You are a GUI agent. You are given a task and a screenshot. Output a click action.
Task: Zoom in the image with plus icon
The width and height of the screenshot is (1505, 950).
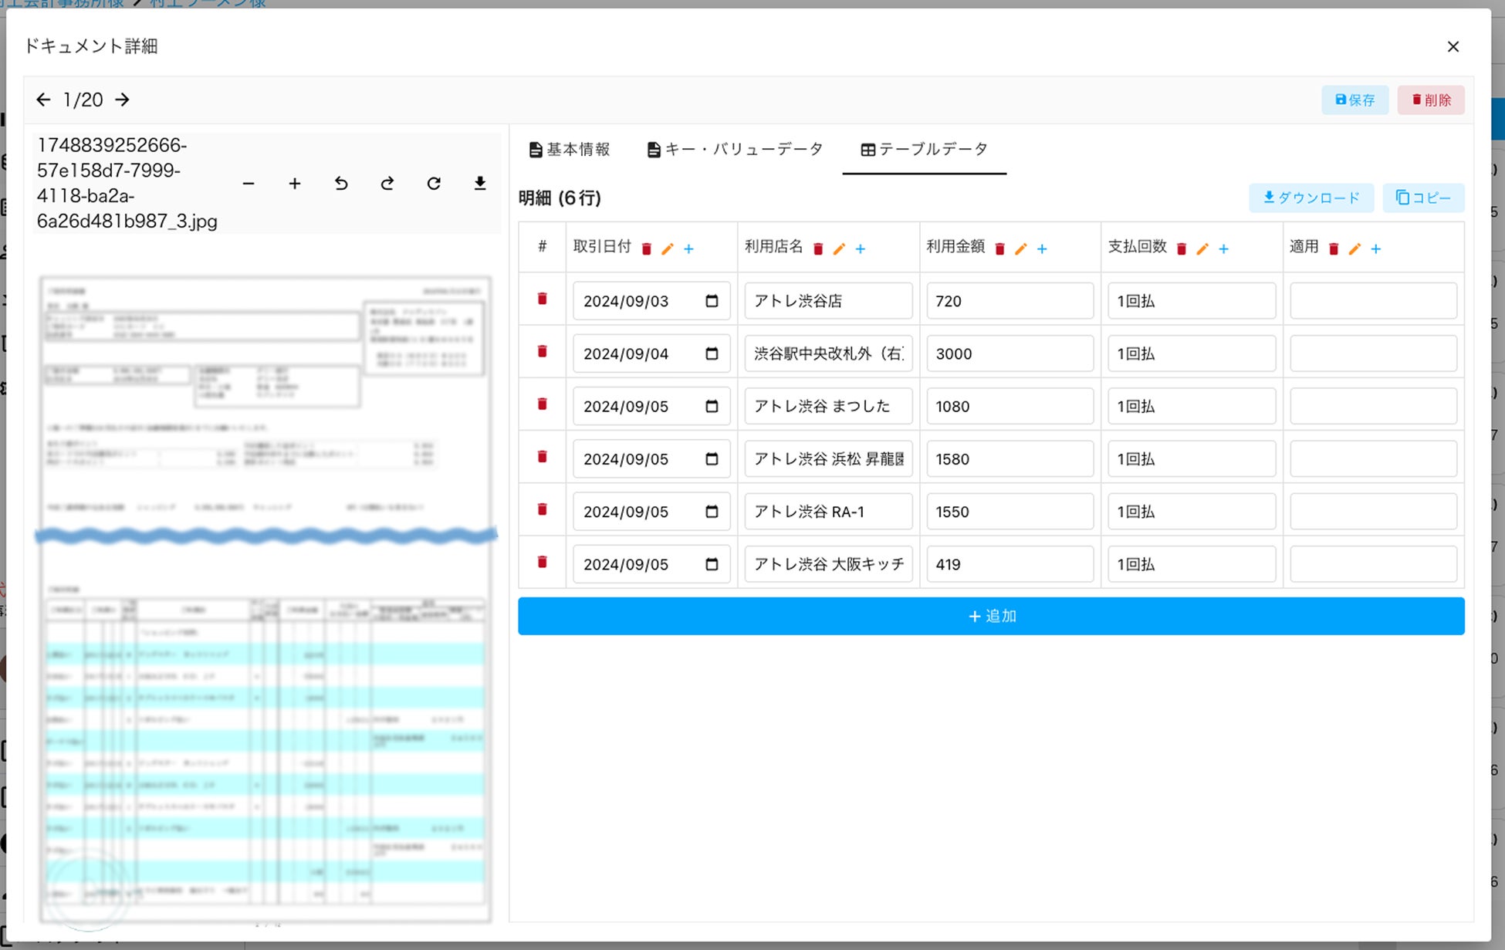tap(295, 184)
